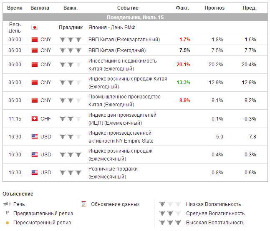The height and width of the screenshot is (231, 270).
Task: Click the hourglass data update icon
Action: tap(84, 204)
